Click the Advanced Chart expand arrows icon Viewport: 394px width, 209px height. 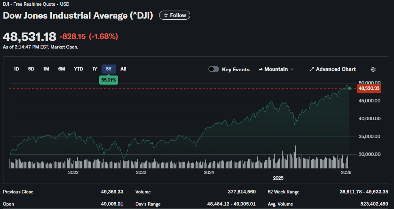click(x=312, y=69)
